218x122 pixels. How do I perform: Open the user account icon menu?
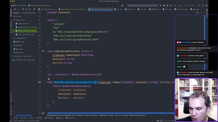pyautogui.click(x=123, y=5)
